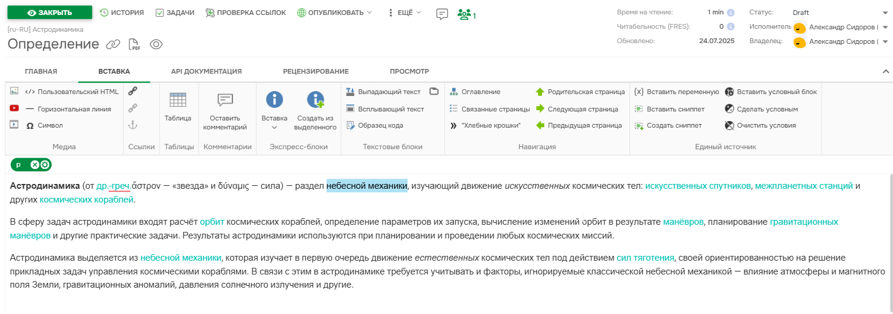Open the Владелец owner dropdown
This screenshot has height=314, width=893.
click(840, 41)
